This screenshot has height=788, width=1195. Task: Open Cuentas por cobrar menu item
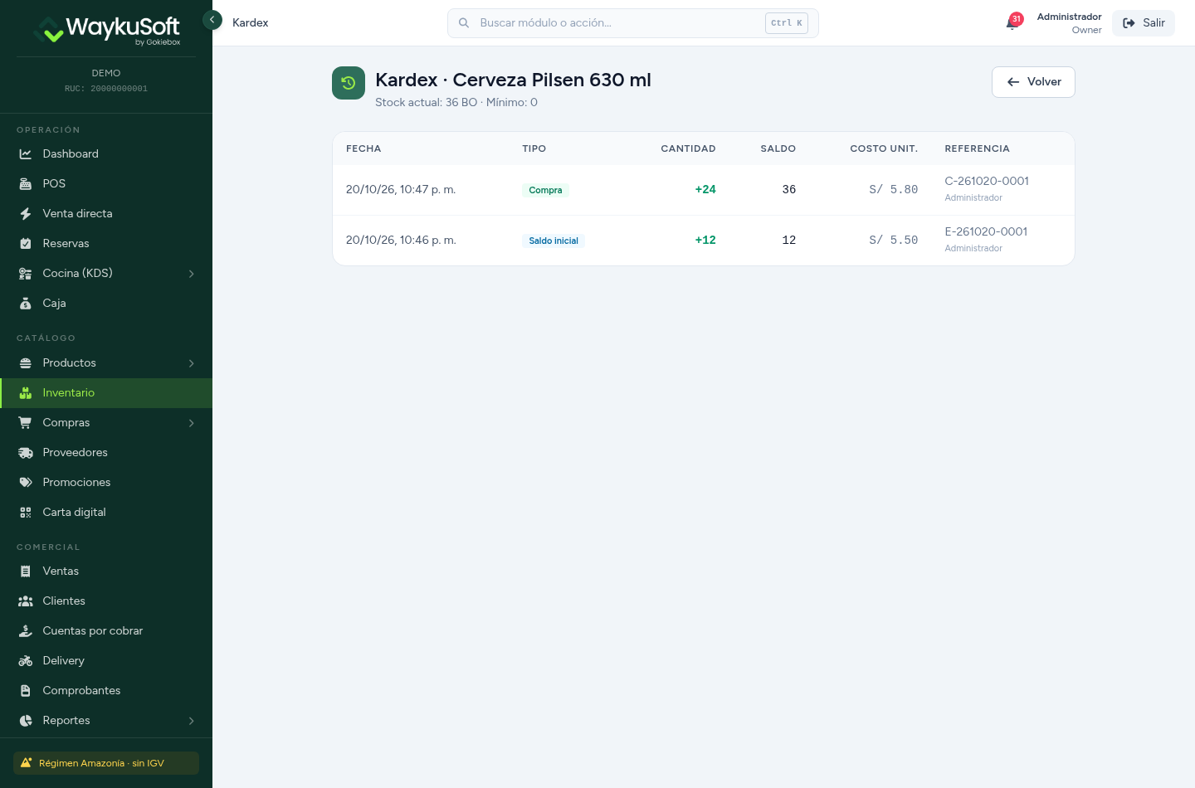[106, 631]
